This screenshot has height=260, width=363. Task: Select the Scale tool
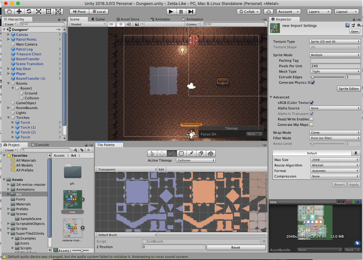tap(38, 12)
